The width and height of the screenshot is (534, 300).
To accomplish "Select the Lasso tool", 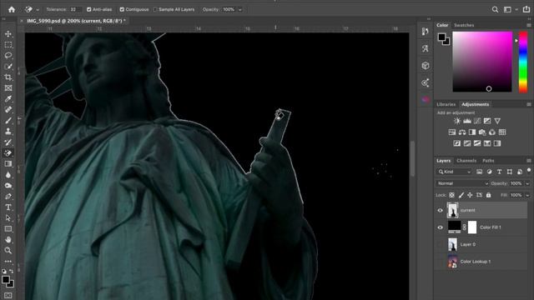I will (x=8, y=56).
